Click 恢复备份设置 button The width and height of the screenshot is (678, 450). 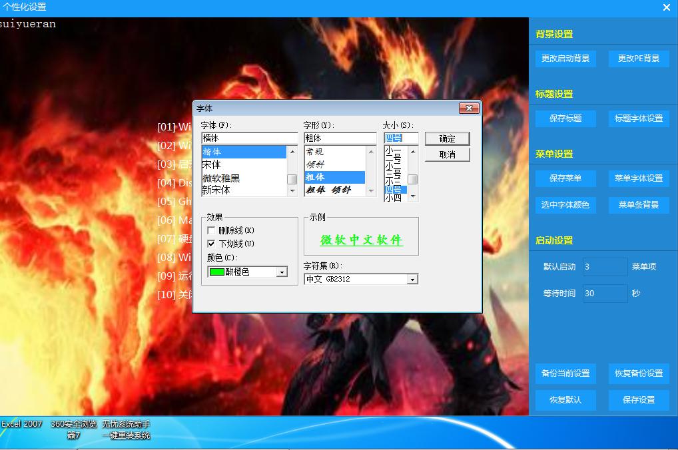tap(639, 373)
